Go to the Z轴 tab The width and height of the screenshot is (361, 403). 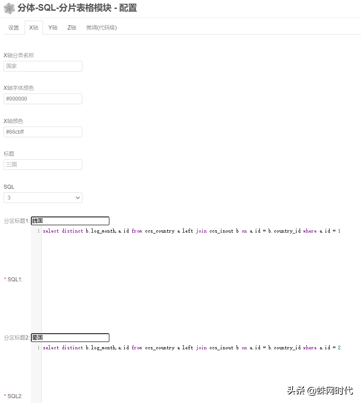coord(72,27)
